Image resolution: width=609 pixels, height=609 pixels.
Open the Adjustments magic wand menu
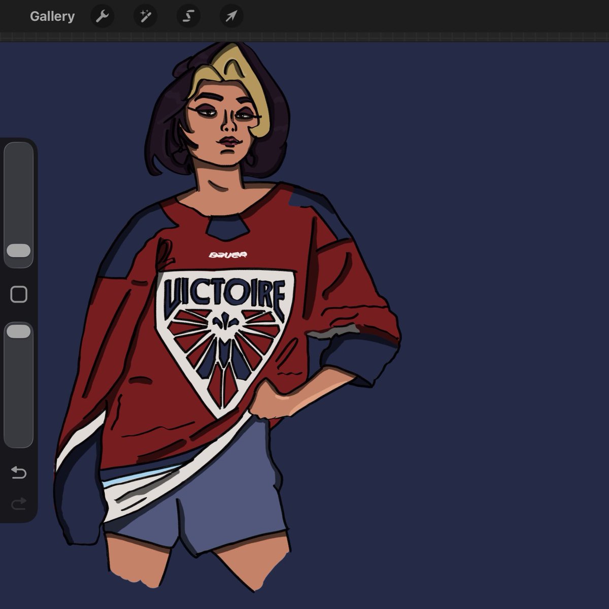pyautogui.click(x=145, y=16)
